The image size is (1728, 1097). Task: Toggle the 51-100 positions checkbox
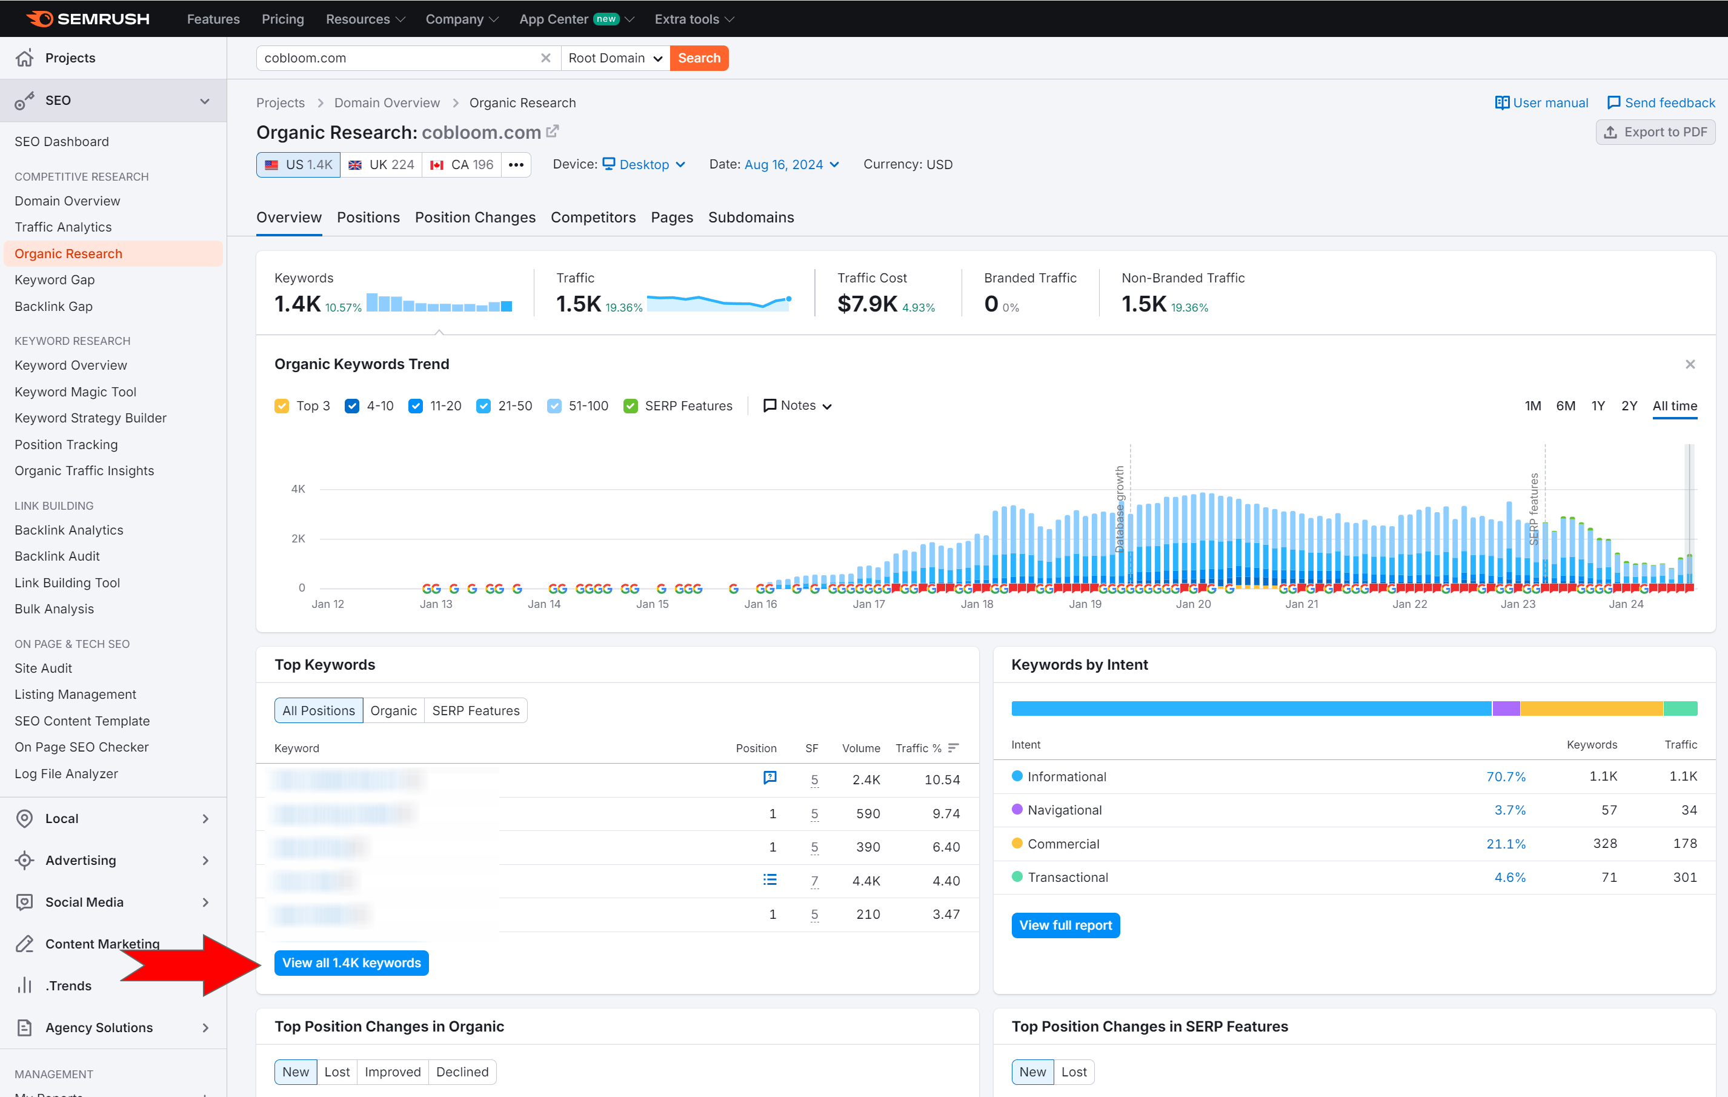tap(554, 406)
